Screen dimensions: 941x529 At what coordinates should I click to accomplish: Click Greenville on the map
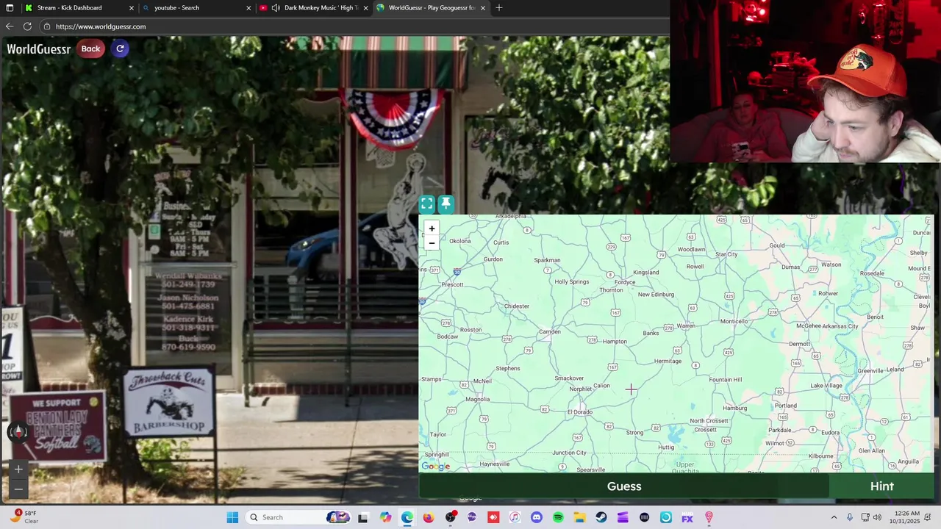870,371
